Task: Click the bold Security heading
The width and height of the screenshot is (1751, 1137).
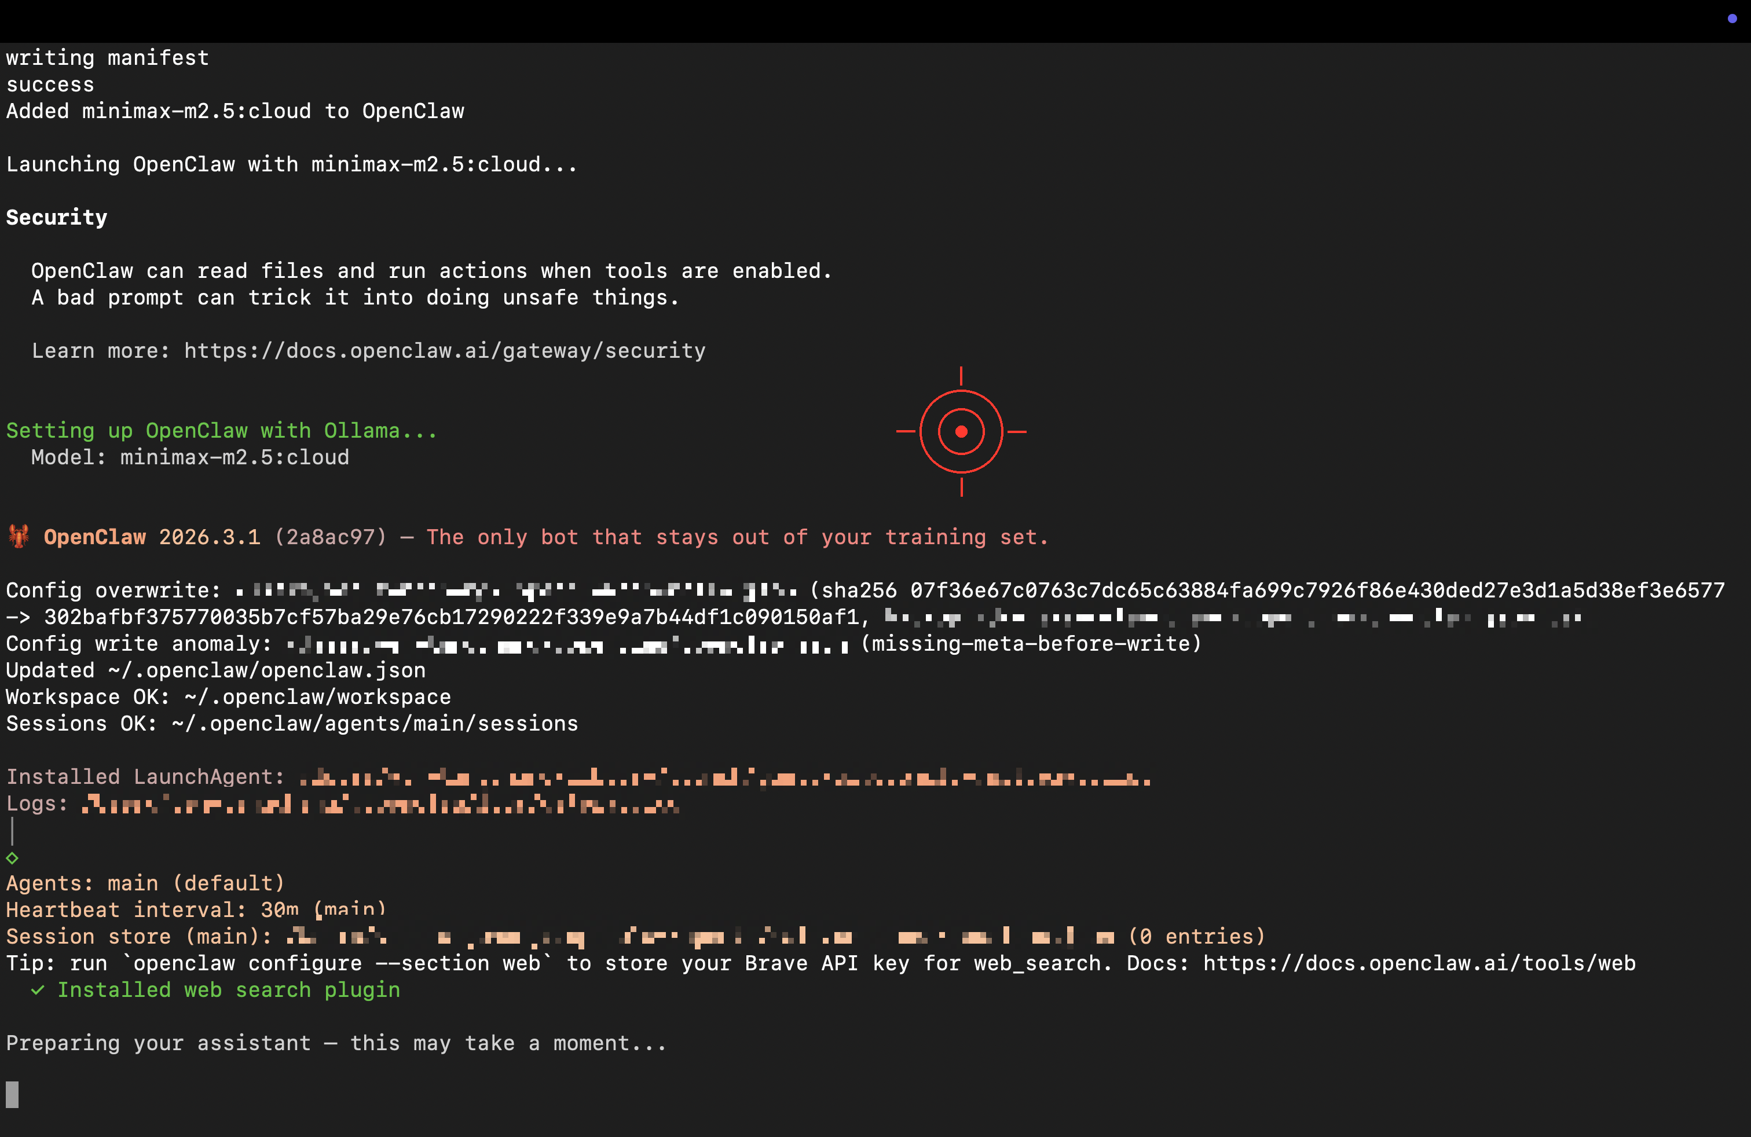Action: [x=57, y=218]
